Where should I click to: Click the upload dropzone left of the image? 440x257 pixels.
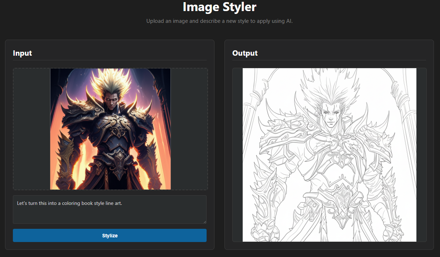[32, 129]
